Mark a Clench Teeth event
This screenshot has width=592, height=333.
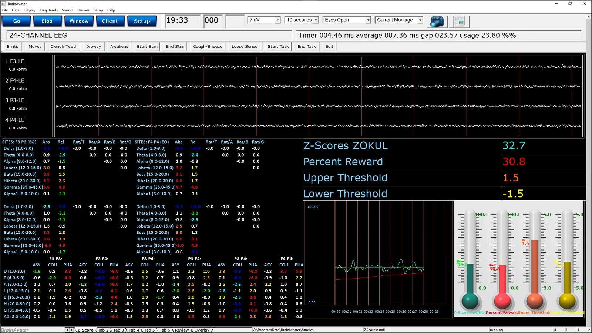pos(64,46)
